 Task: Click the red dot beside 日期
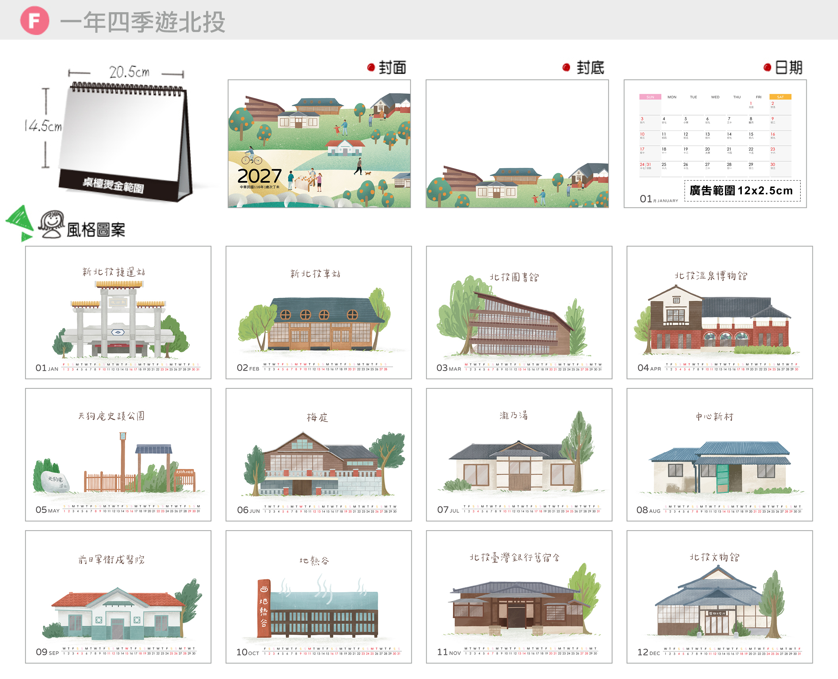767,67
